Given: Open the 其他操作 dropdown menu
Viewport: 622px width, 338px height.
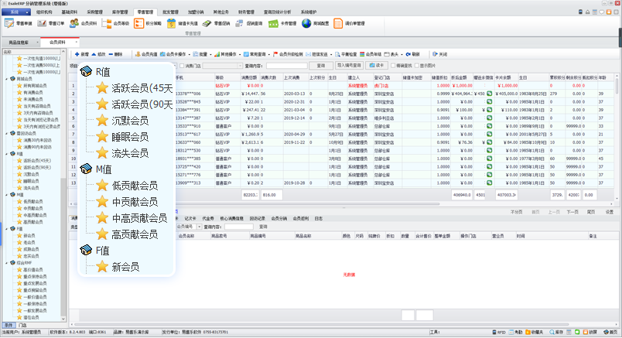Looking at the screenshot, I should point(228,54).
